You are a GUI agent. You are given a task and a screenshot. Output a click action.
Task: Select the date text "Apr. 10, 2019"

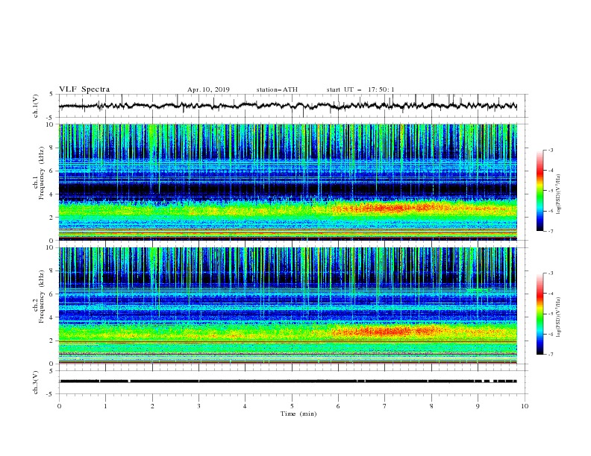[x=208, y=89]
